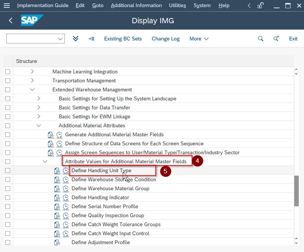This screenshot has width=304, height=252.
Task: Tick the checkbox for Transportation Management
Action: [x=7, y=81]
